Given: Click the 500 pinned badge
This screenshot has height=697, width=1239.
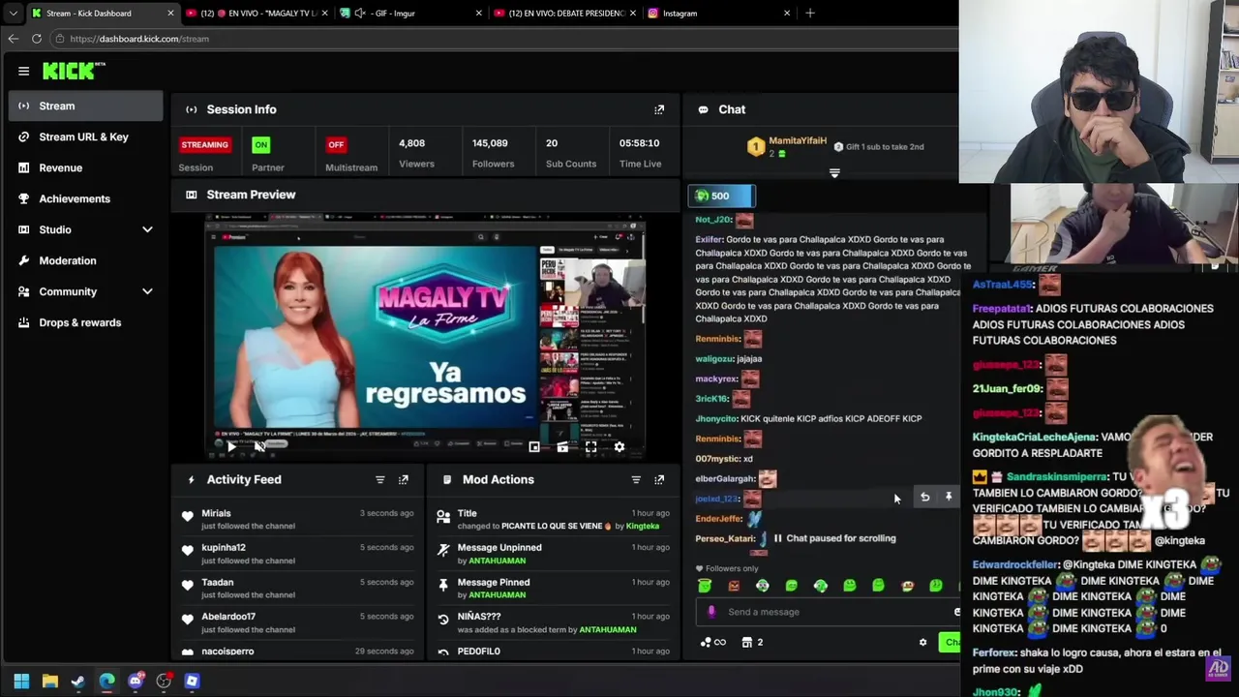Looking at the screenshot, I should pos(721,196).
